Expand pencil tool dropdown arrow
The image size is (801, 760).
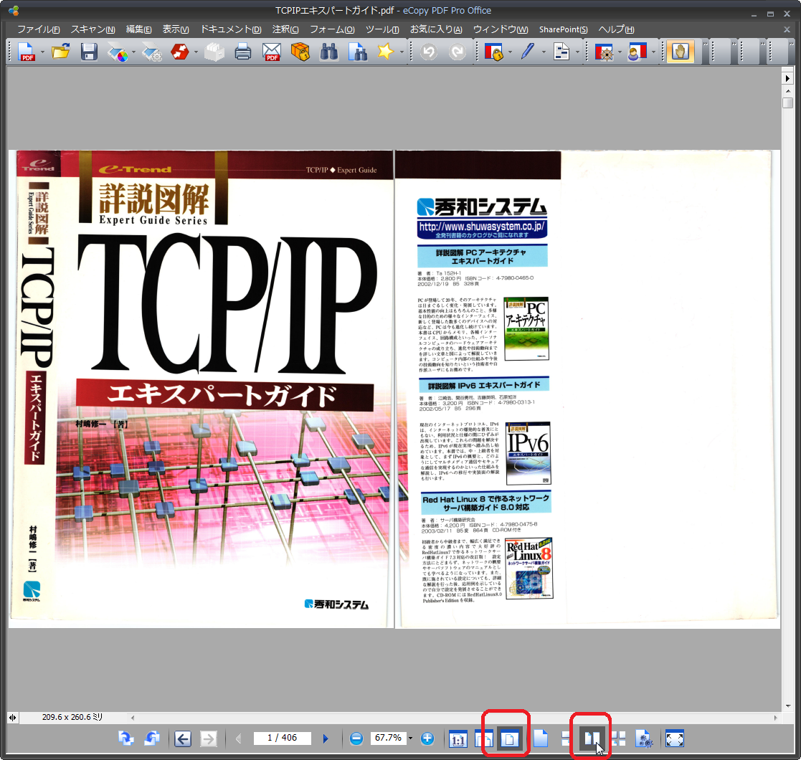point(544,52)
